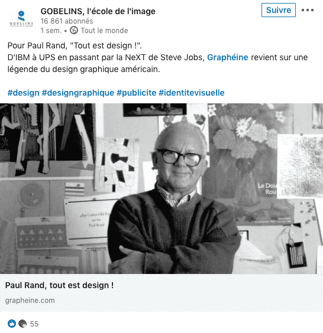The width and height of the screenshot is (323, 333).
Task: Open the GOBELINS, l'école de l'image page name
Action: click(x=98, y=11)
